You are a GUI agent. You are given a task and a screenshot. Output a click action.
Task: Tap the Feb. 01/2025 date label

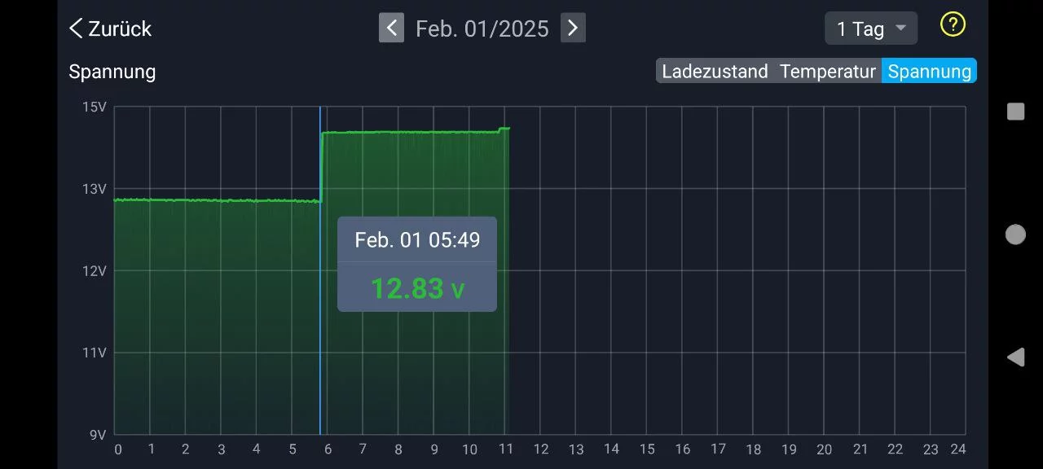point(482,29)
